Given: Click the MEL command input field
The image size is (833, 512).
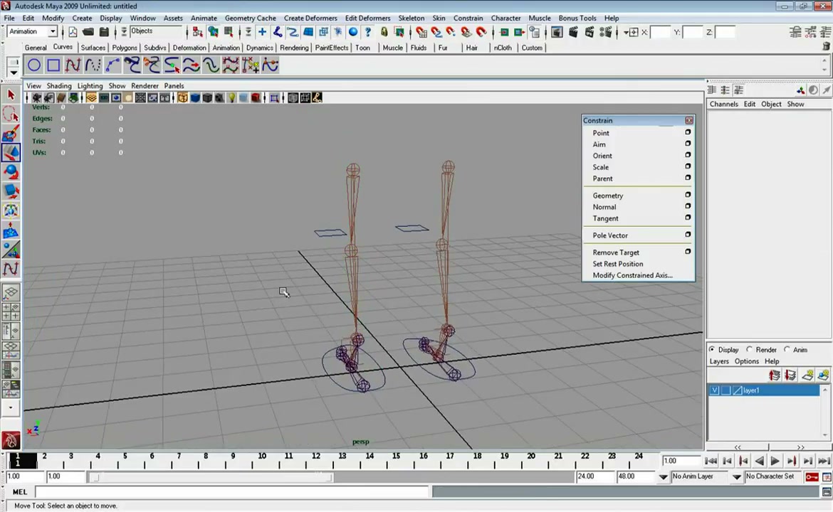Looking at the screenshot, I should pyautogui.click(x=231, y=492).
